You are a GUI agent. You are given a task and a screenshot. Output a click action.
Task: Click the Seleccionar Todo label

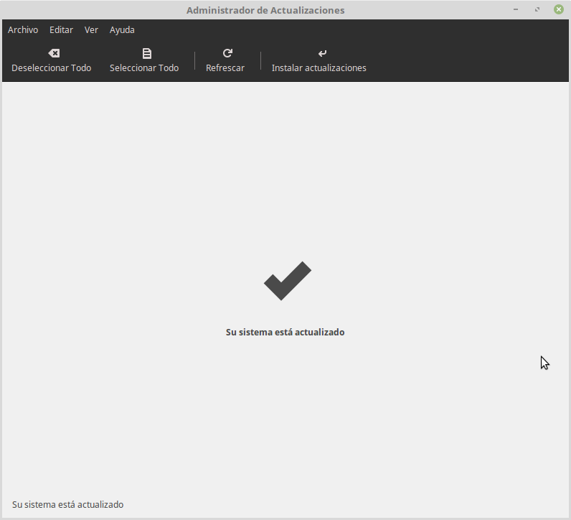click(x=144, y=68)
